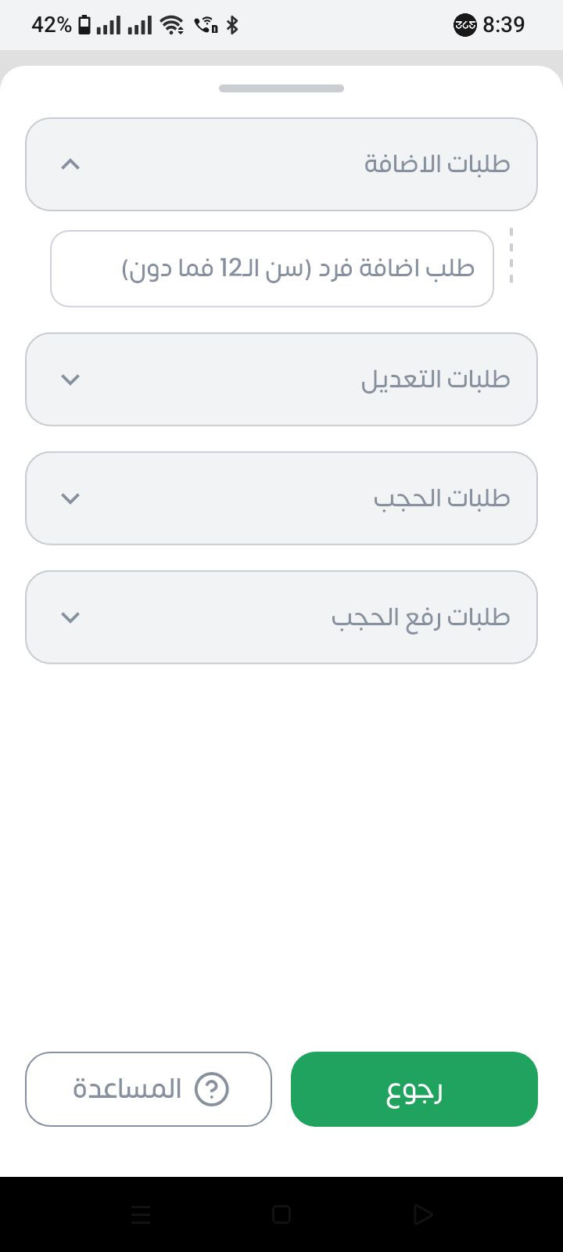
Task: Tap the bottom sheet drag handle
Action: tap(281, 88)
